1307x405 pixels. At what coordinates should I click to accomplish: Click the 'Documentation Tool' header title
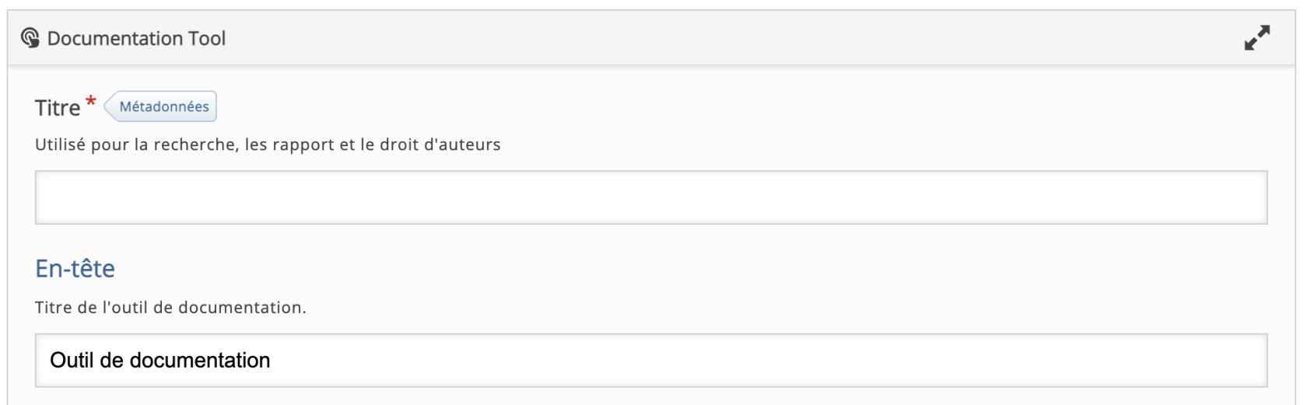[136, 38]
